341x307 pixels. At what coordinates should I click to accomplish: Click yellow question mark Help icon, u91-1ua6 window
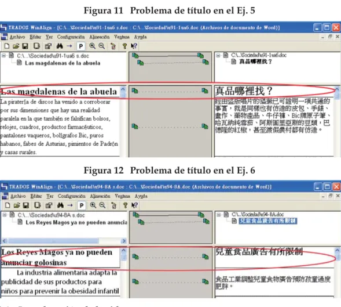[124, 46]
